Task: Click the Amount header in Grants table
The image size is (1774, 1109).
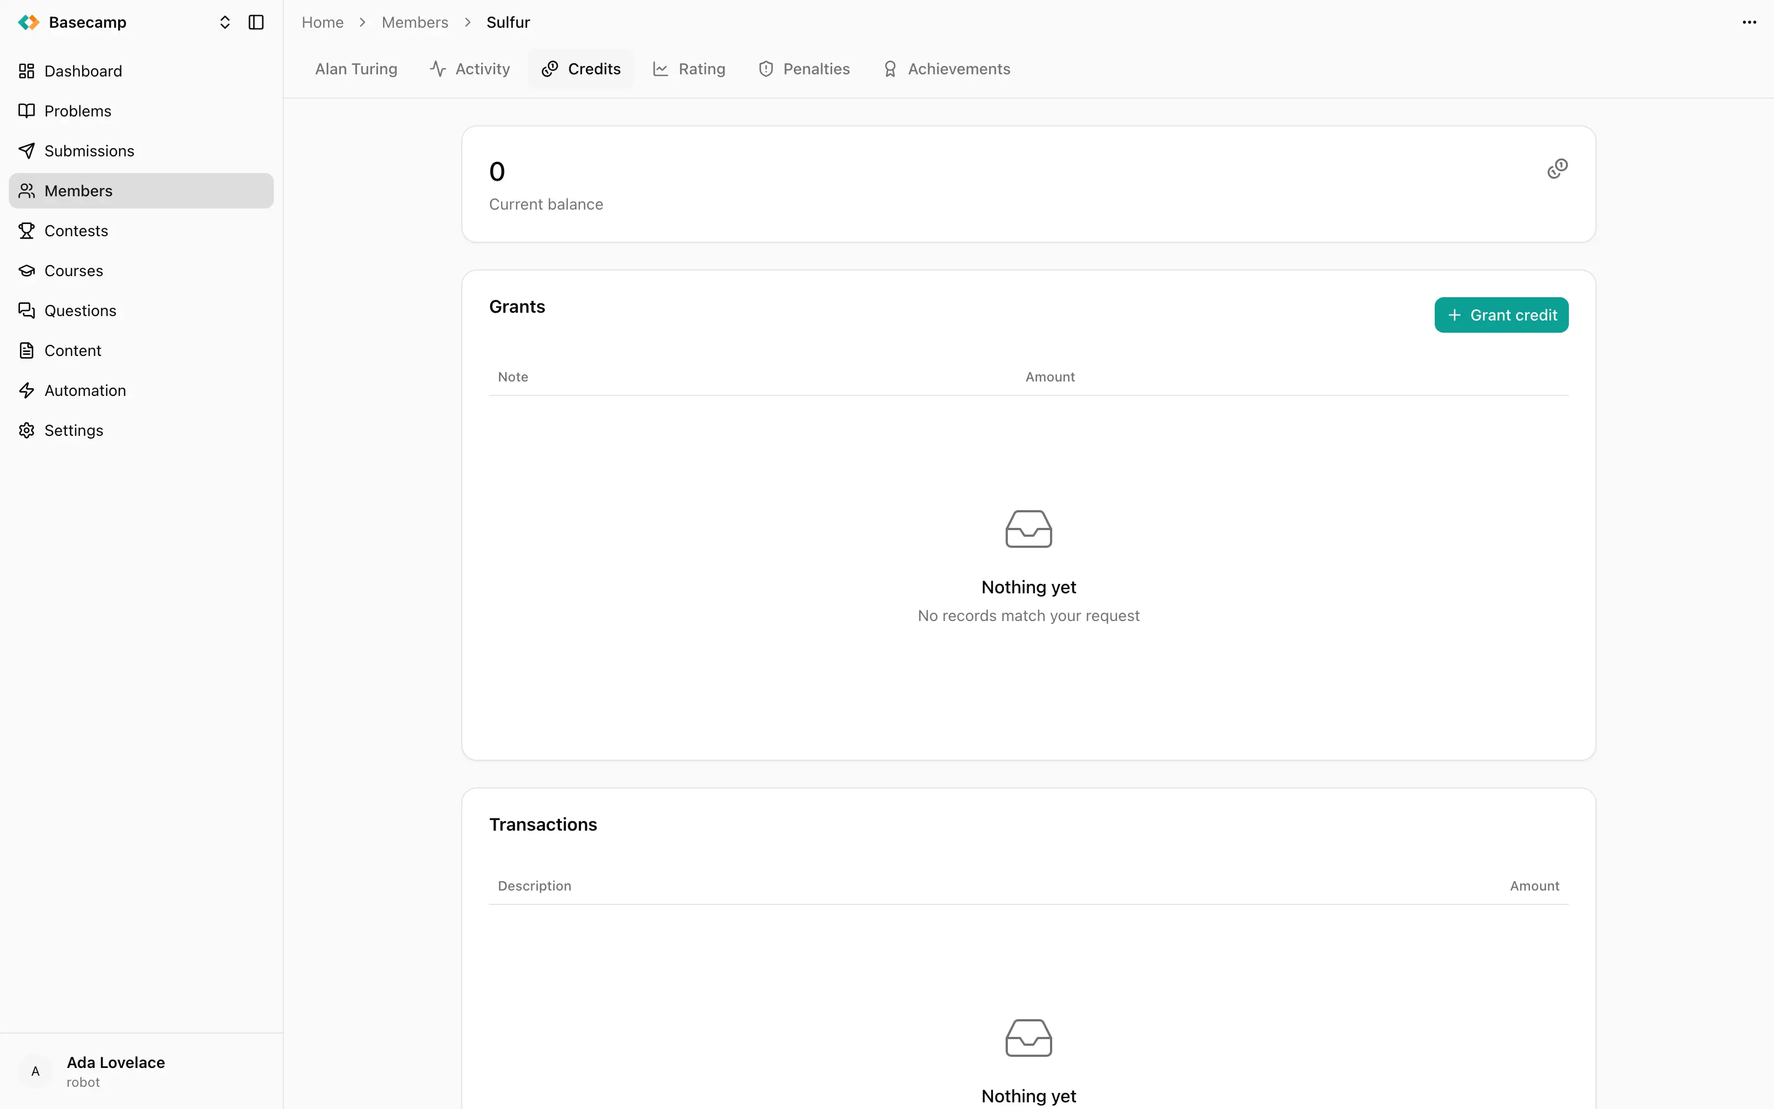Action: 1050,377
